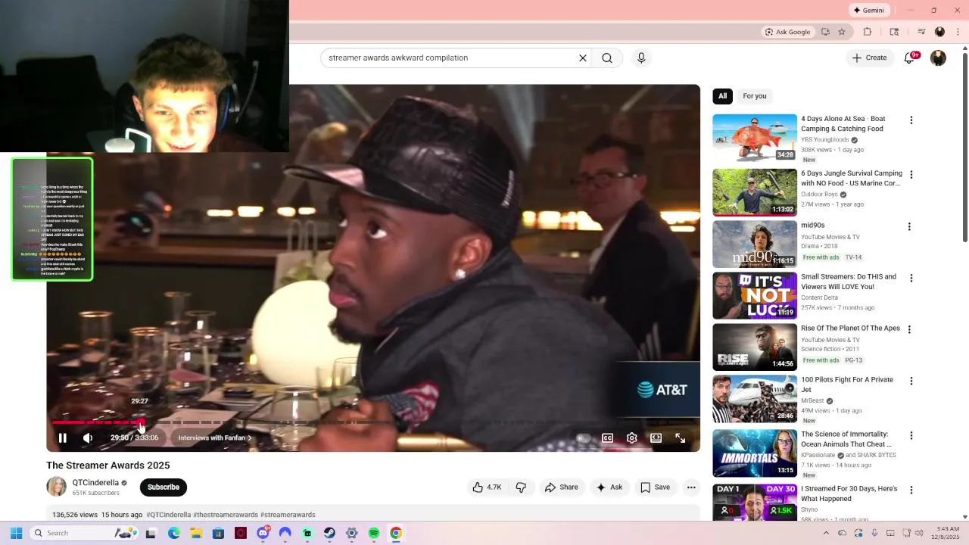Open YouTube notifications bell
The width and height of the screenshot is (969, 545).
910,58
